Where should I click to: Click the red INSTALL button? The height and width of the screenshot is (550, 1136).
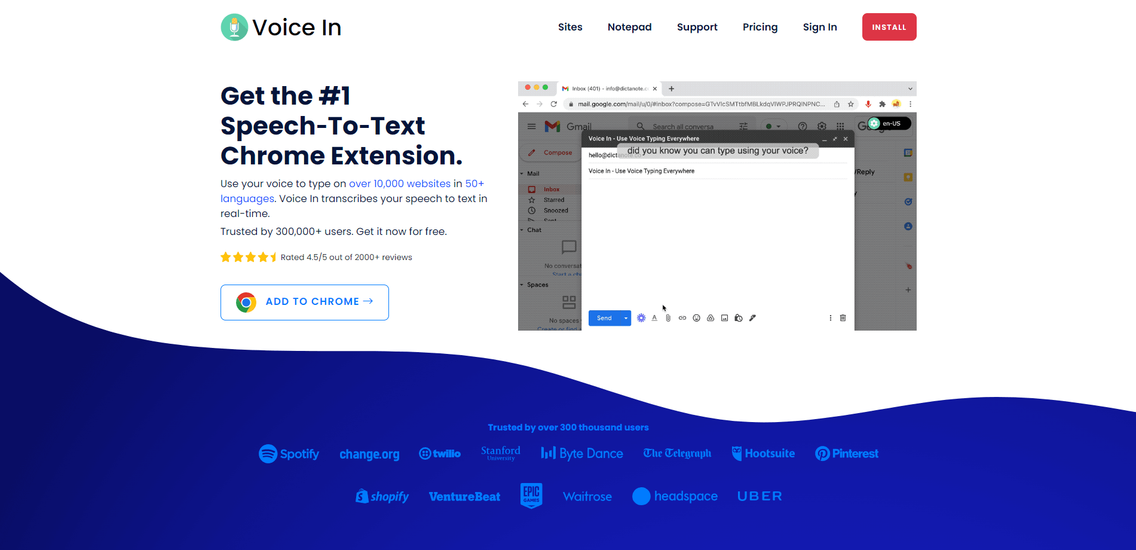tap(889, 27)
